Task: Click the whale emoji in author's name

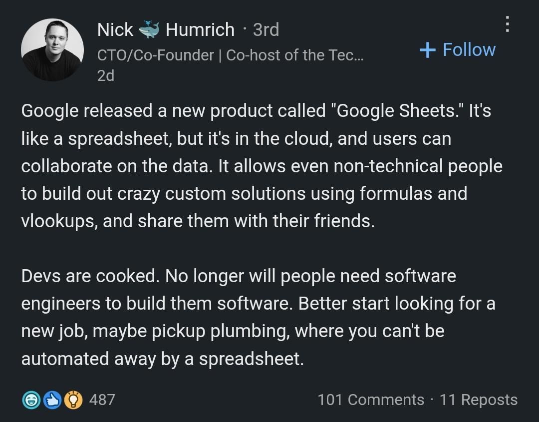Action: (x=149, y=29)
